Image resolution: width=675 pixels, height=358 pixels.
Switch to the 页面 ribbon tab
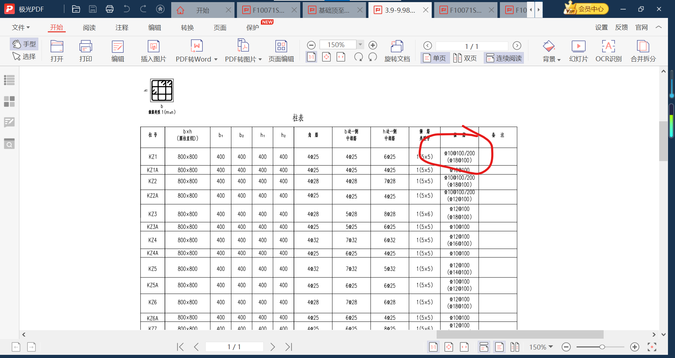click(x=220, y=27)
